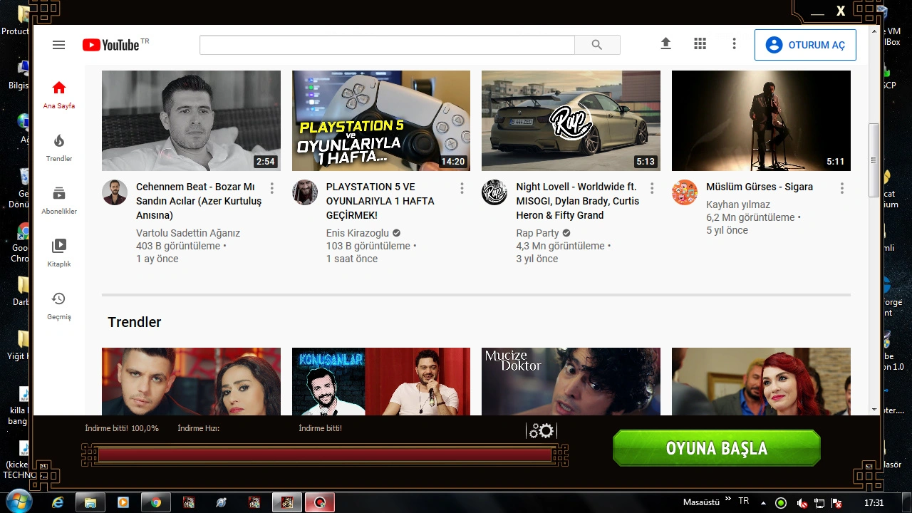The image size is (912, 513).
Task: Click Rap Party channel avatar
Action: coord(494,192)
